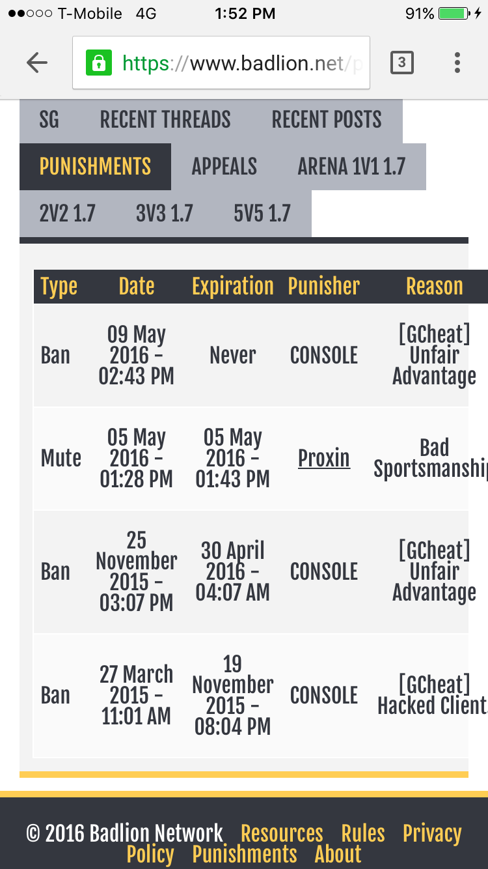Open the About footer link
The width and height of the screenshot is (488, 869).
[x=338, y=854]
